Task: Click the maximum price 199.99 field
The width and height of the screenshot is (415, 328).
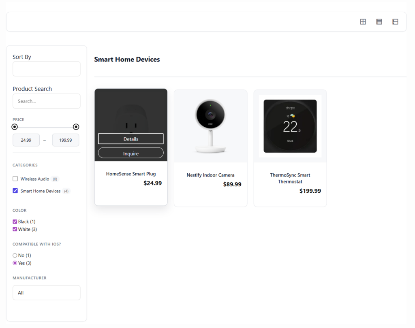Action: point(65,140)
